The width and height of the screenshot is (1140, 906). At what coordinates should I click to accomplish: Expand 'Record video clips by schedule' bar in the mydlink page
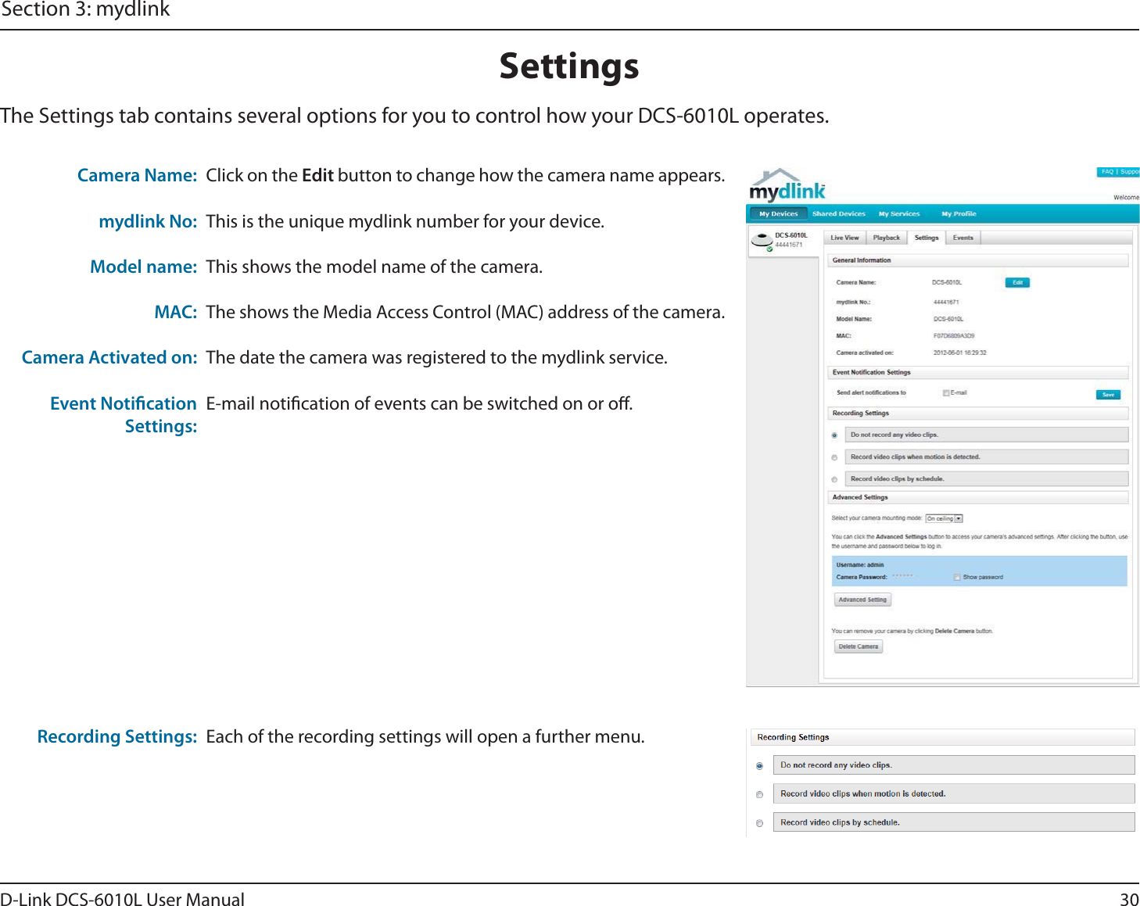[x=987, y=478]
